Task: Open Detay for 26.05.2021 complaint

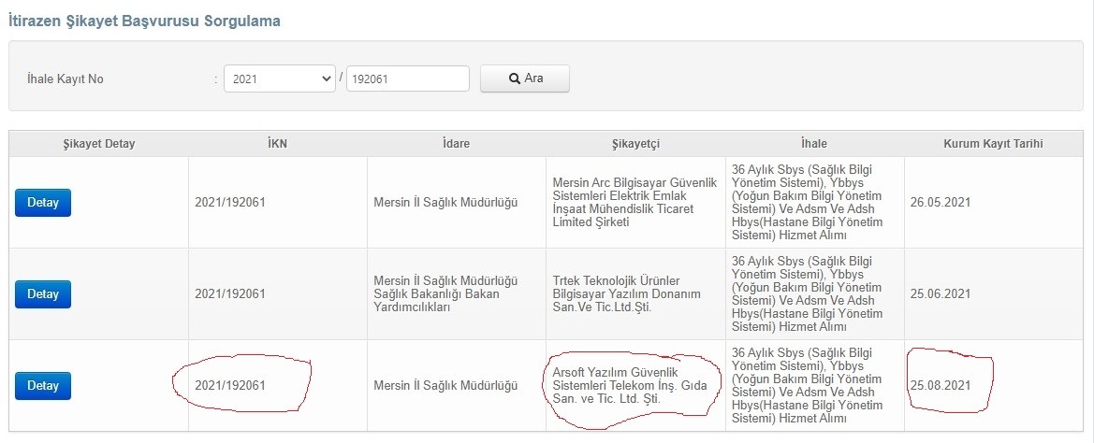Action: (42, 203)
